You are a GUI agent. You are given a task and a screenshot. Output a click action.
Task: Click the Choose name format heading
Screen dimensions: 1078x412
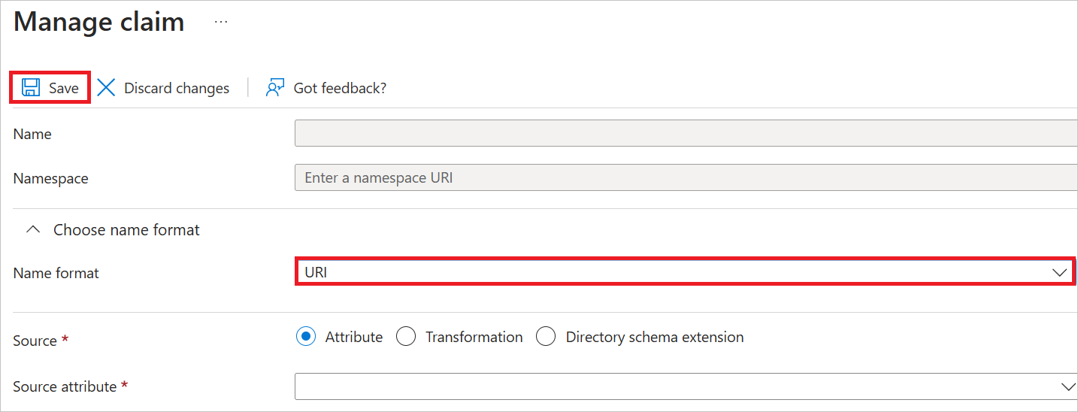click(126, 230)
